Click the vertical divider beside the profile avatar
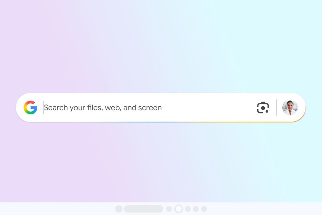Screen dimensions: 322x215 [276, 107]
